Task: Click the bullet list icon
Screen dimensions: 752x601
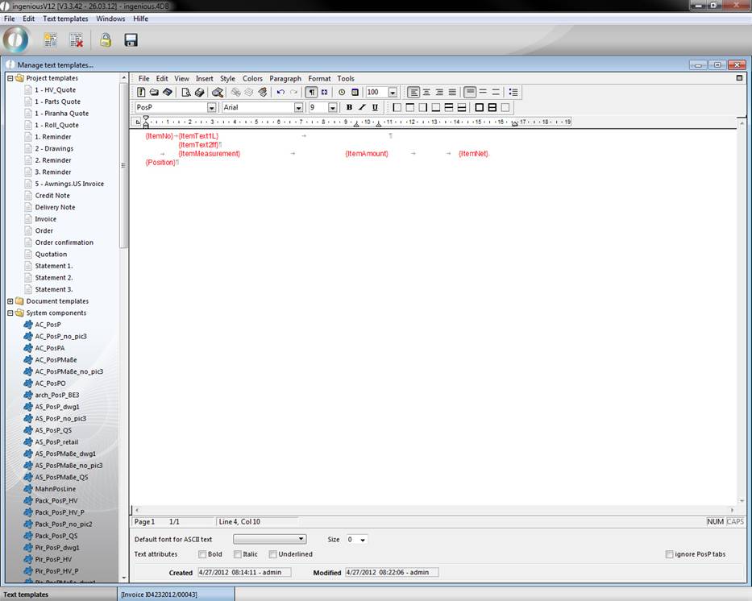Action: [x=513, y=93]
